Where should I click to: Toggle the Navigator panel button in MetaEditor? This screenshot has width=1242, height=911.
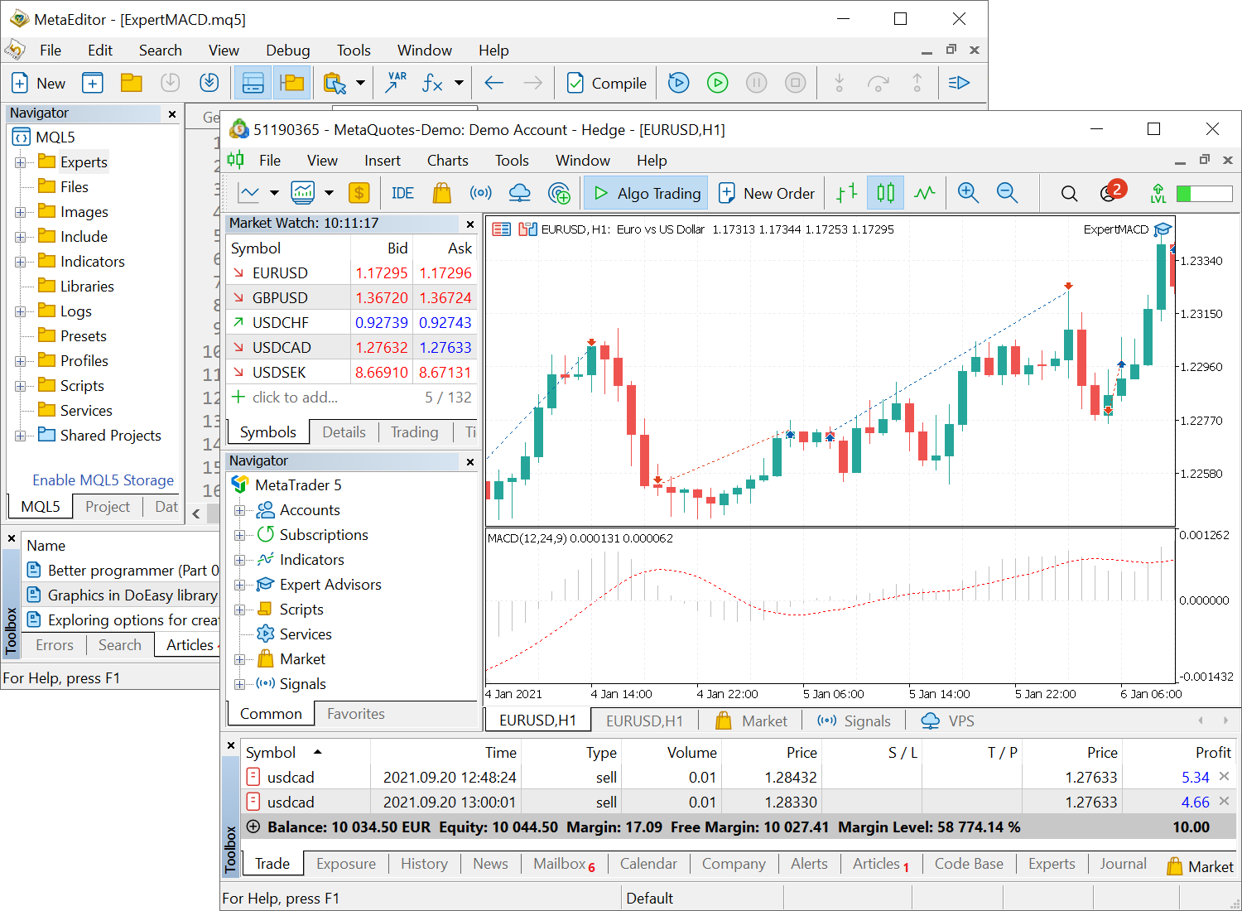click(253, 83)
